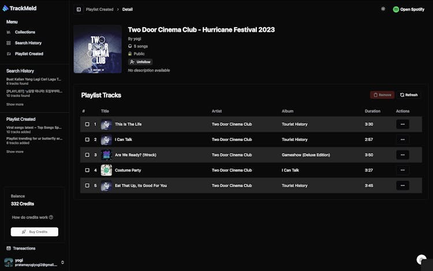Screen dimensions: 433x271
Task: Open actions menu for Eat That Up
Action: point(402,185)
